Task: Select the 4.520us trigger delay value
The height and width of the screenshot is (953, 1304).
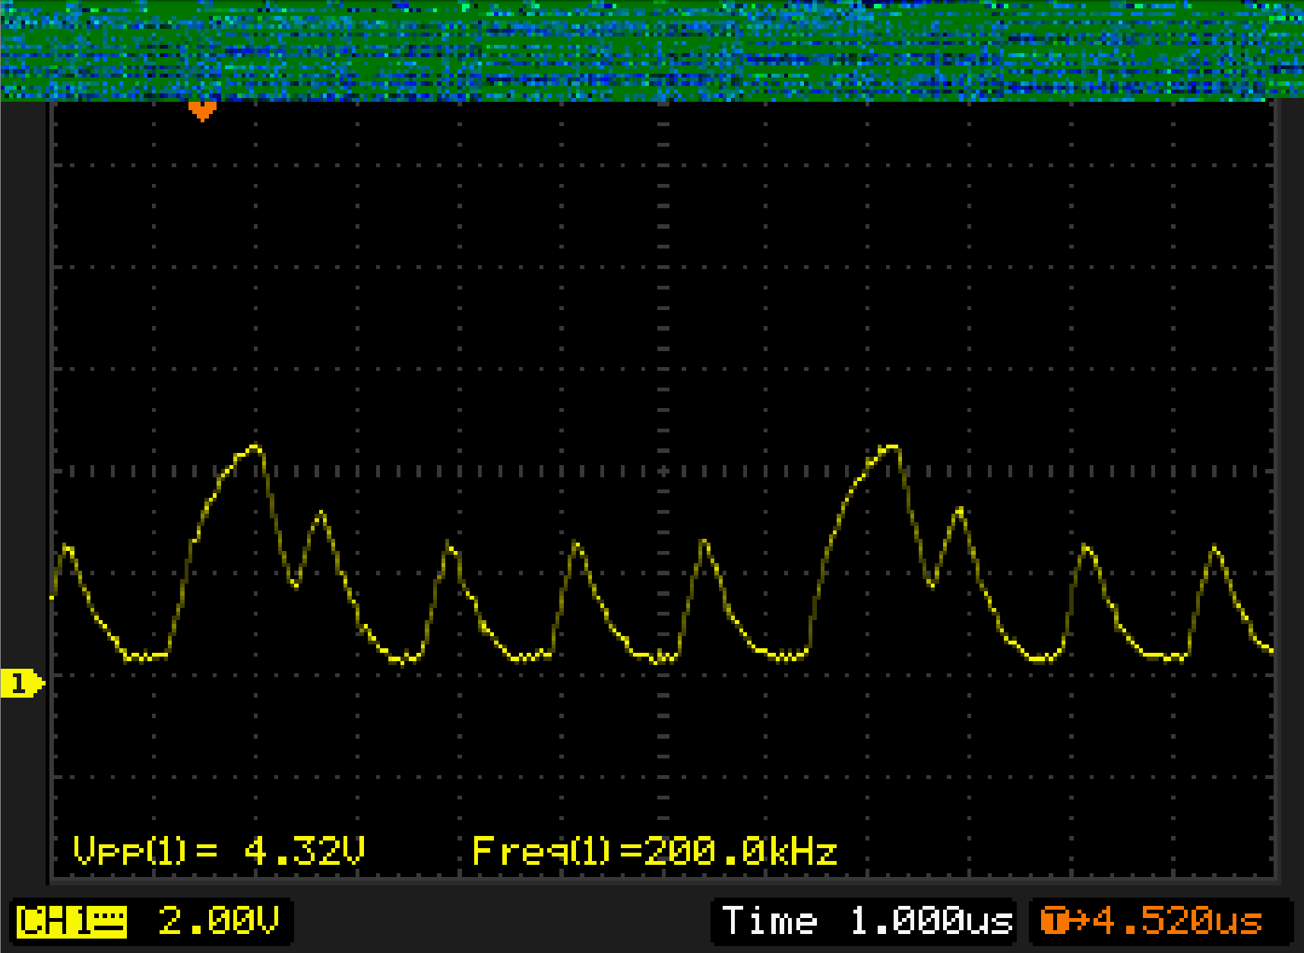Action: pos(1177,921)
